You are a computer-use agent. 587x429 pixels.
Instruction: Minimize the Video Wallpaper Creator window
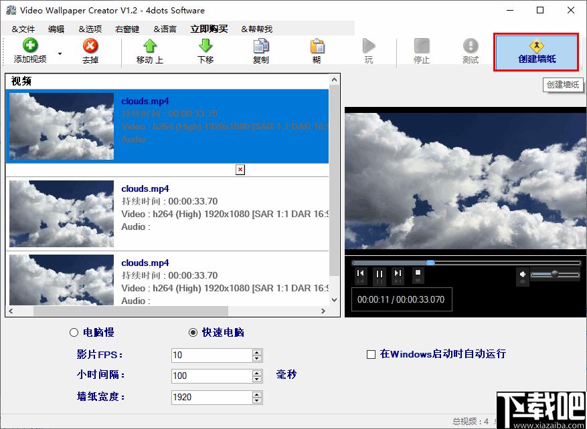coord(510,10)
